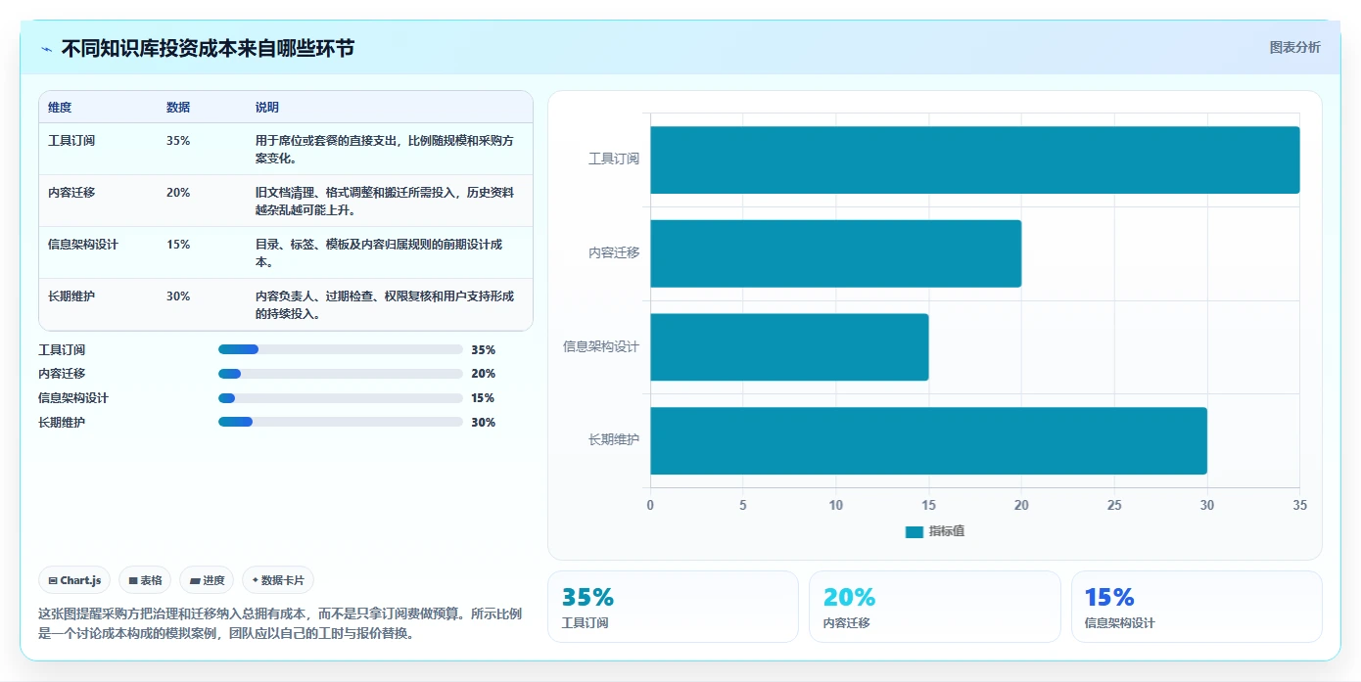The image size is (1361, 682).
Task: Click the 15% value in table
Action: [x=178, y=245]
